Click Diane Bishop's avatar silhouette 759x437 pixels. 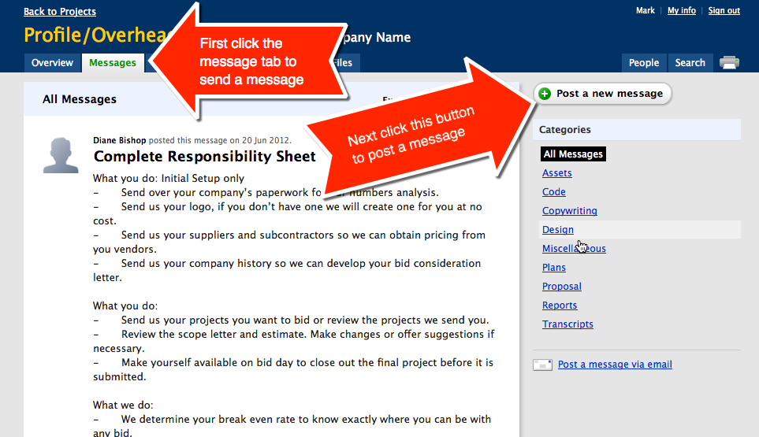[x=61, y=155]
